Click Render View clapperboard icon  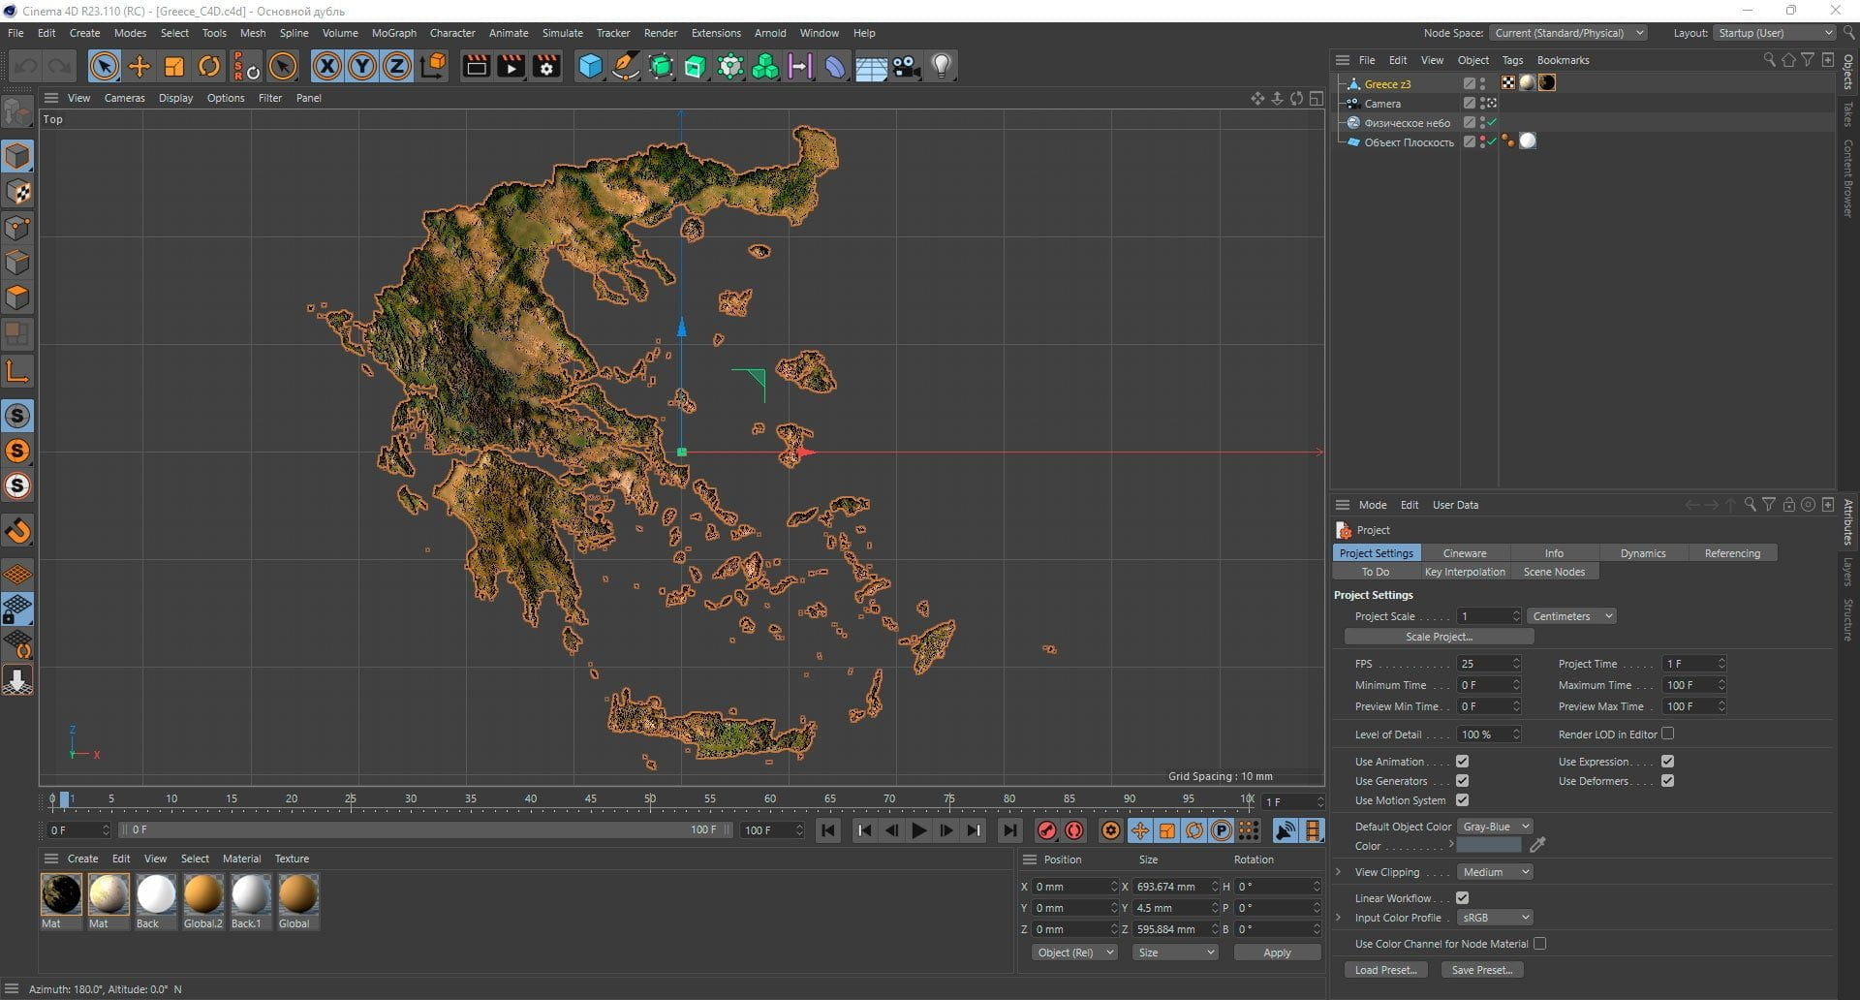(476, 66)
